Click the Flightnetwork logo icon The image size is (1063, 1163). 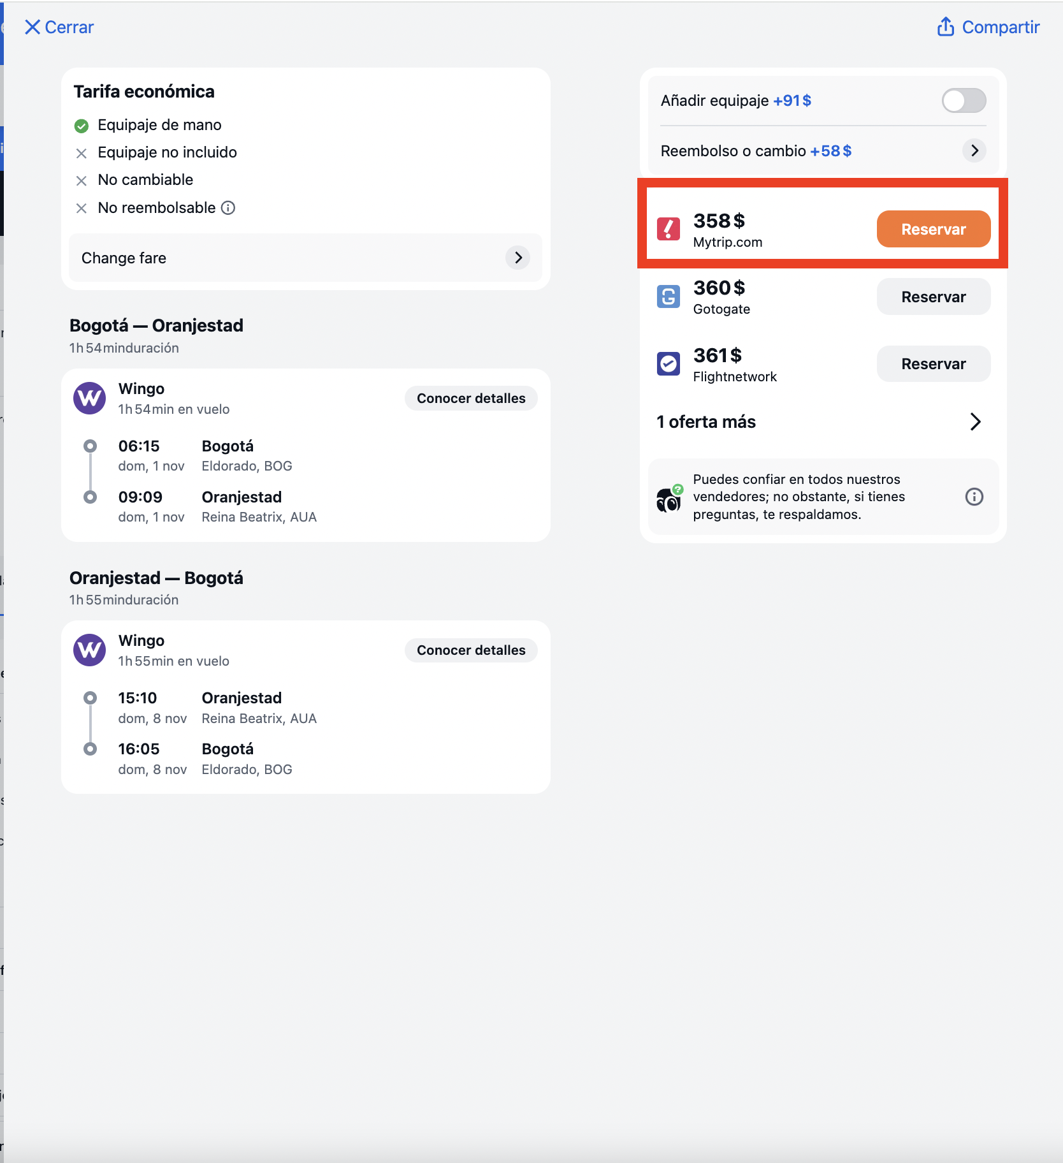669,364
